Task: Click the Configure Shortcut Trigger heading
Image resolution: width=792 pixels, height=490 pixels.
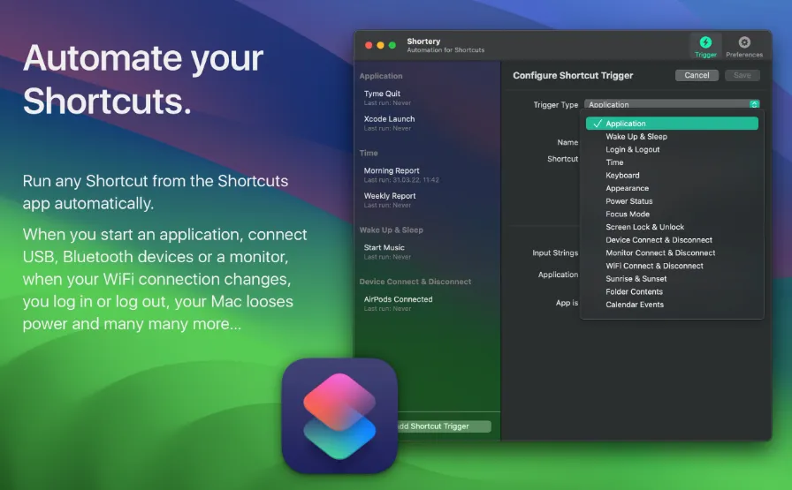Action: tap(573, 76)
